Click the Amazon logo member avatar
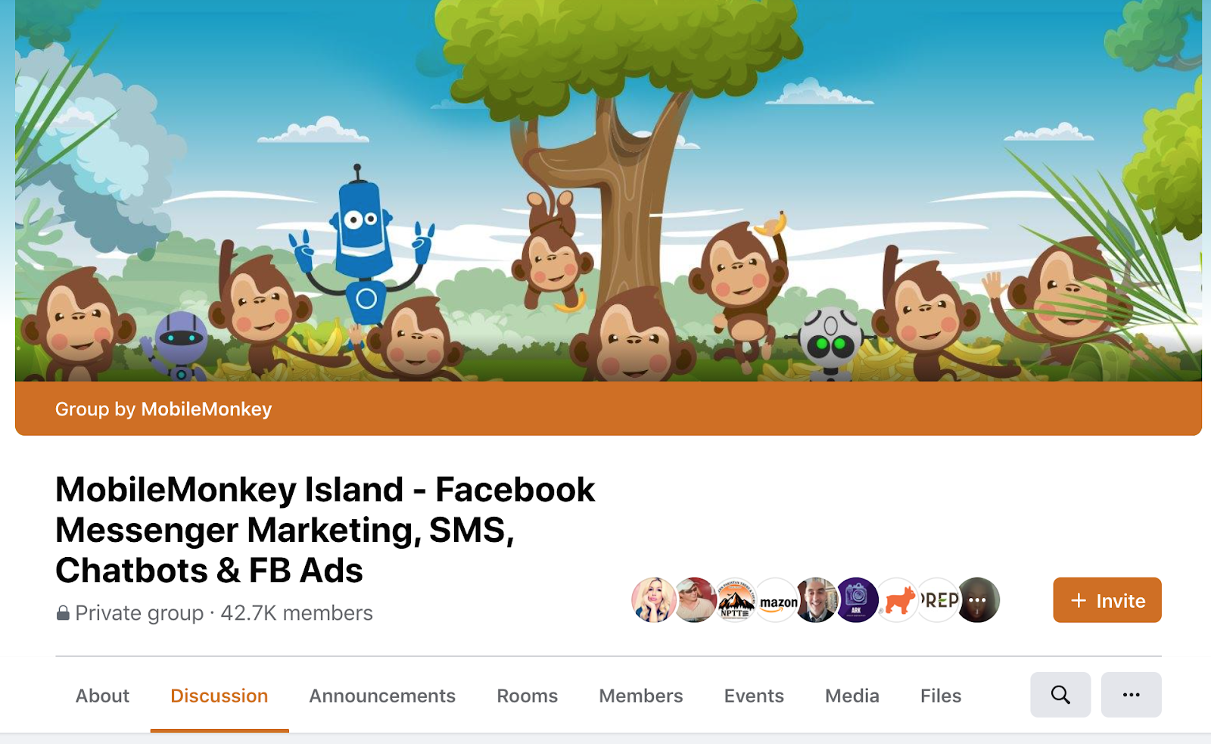The width and height of the screenshot is (1211, 744). pos(776,600)
